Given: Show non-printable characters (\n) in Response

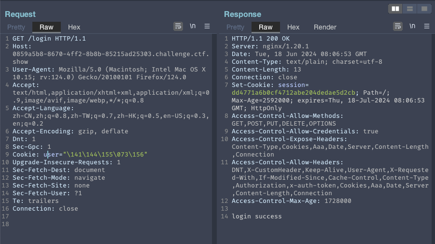Looking at the screenshot, I should tap(412, 27).
